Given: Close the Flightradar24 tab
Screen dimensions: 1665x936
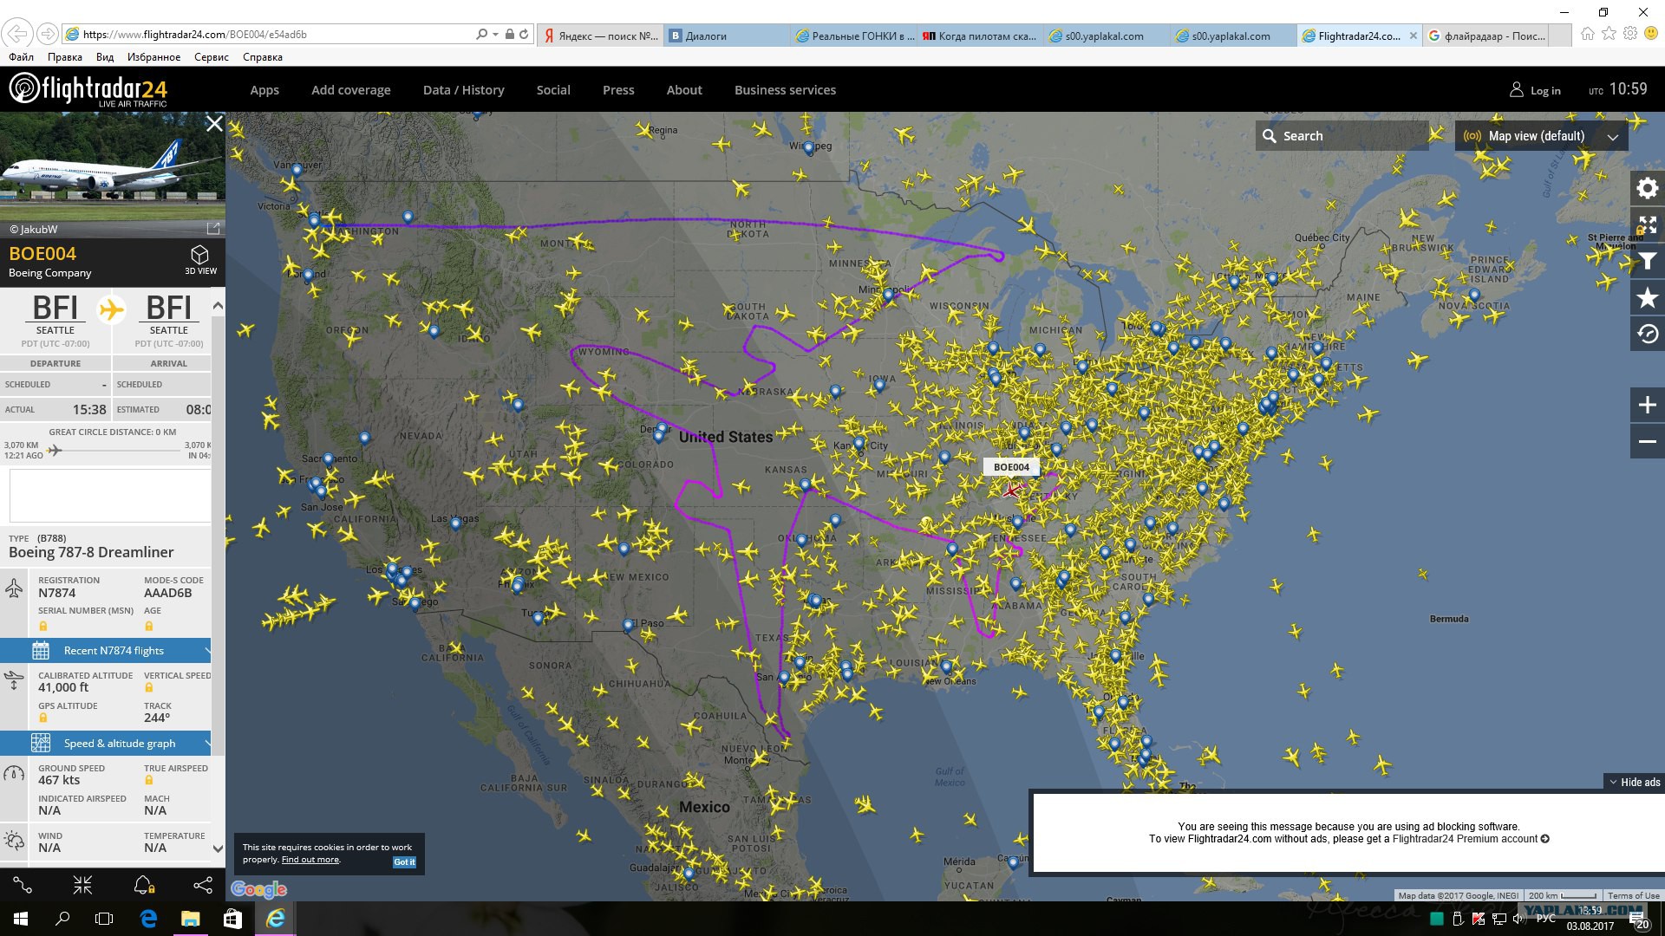Looking at the screenshot, I should point(1414,36).
